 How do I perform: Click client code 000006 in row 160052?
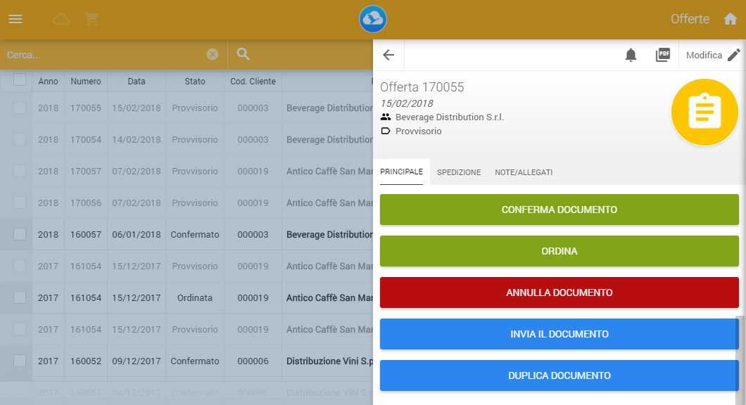(253, 361)
